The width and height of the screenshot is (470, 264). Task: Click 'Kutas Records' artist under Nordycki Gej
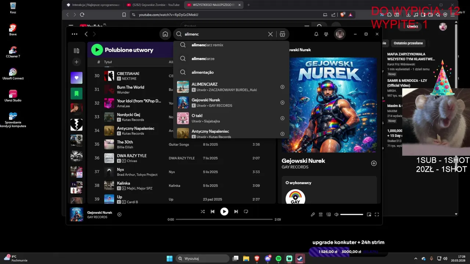click(x=133, y=120)
